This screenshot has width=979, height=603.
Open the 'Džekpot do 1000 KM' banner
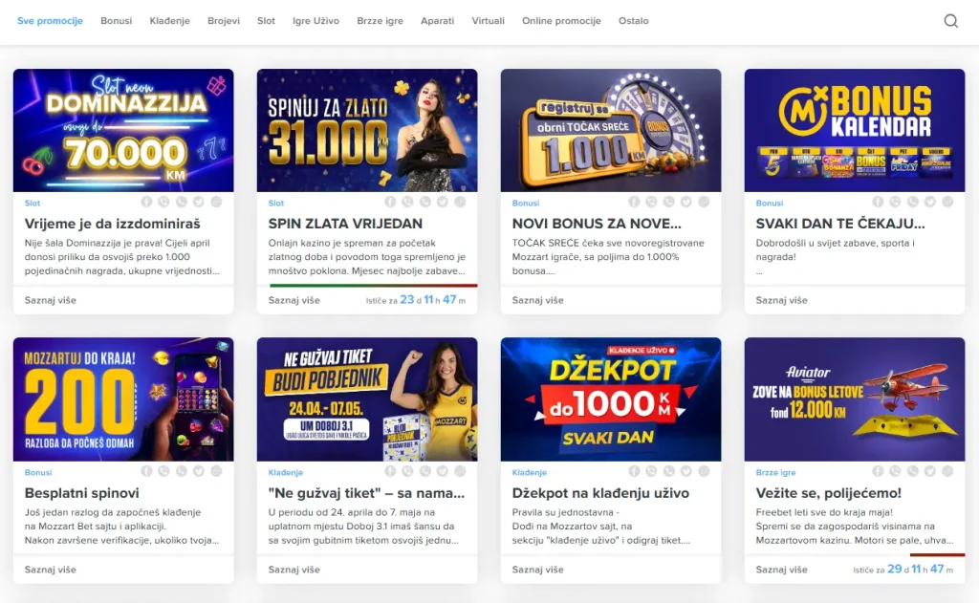click(x=611, y=399)
